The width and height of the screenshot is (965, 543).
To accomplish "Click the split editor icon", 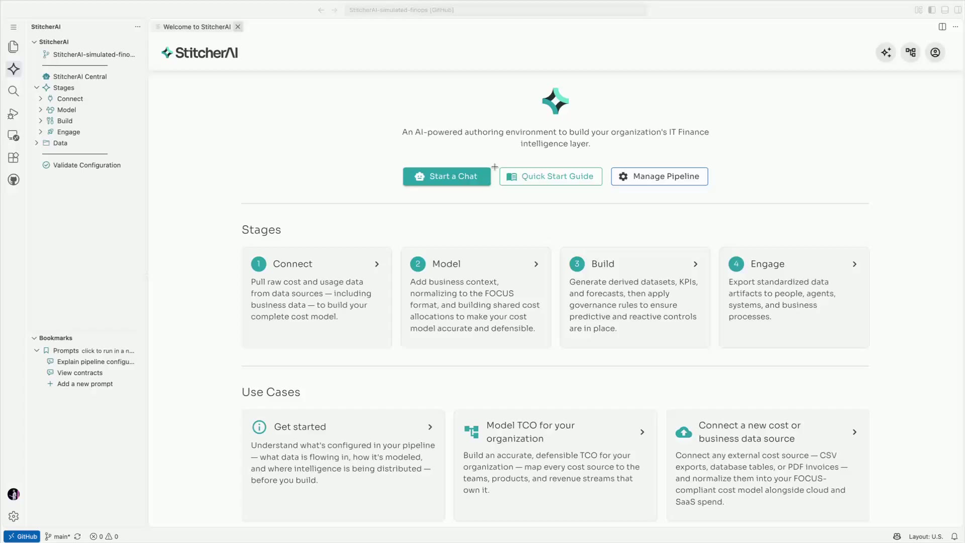I will click(942, 27).
